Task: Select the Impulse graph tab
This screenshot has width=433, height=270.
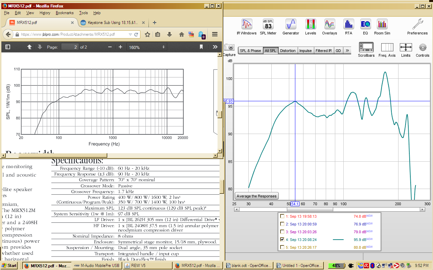Action: 305,51
